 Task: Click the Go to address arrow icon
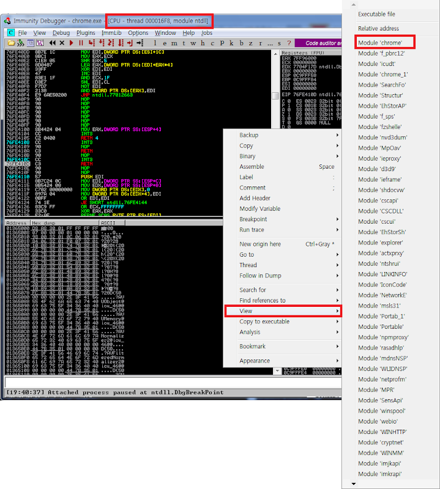pyautogui.click(x=140, y=43)
